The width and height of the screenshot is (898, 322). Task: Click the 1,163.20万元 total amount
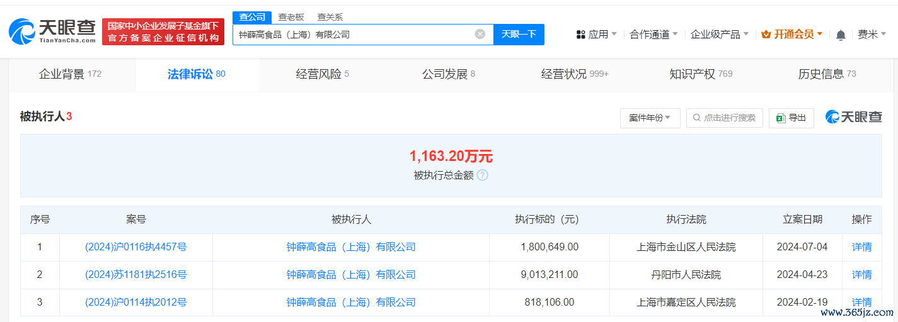(x=451, y=156)
